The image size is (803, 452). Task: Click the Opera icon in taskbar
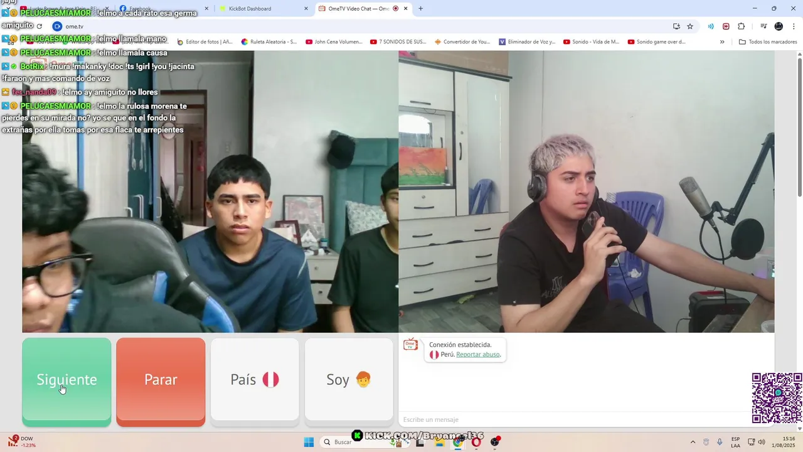pyautogui.click(x=476, y=442)
